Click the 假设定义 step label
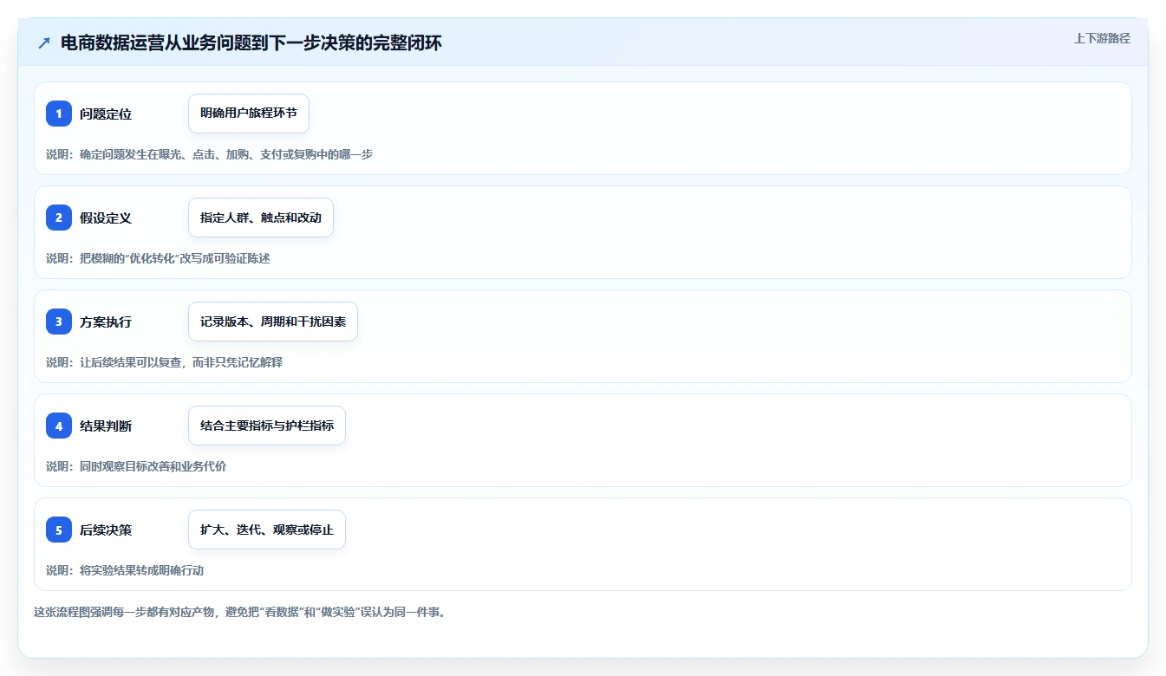The width and height of the screenshot is (1166, 676). click(x=106, y=218)
